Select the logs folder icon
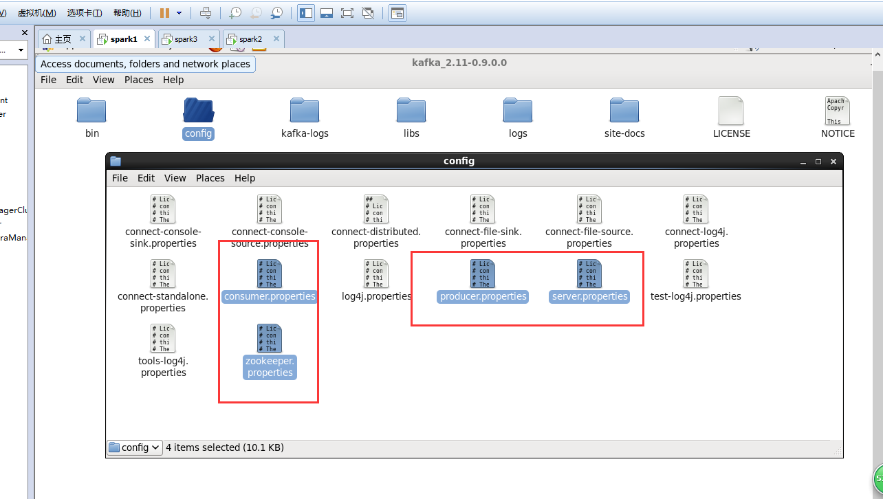883x499 pixels. (518, 110)
